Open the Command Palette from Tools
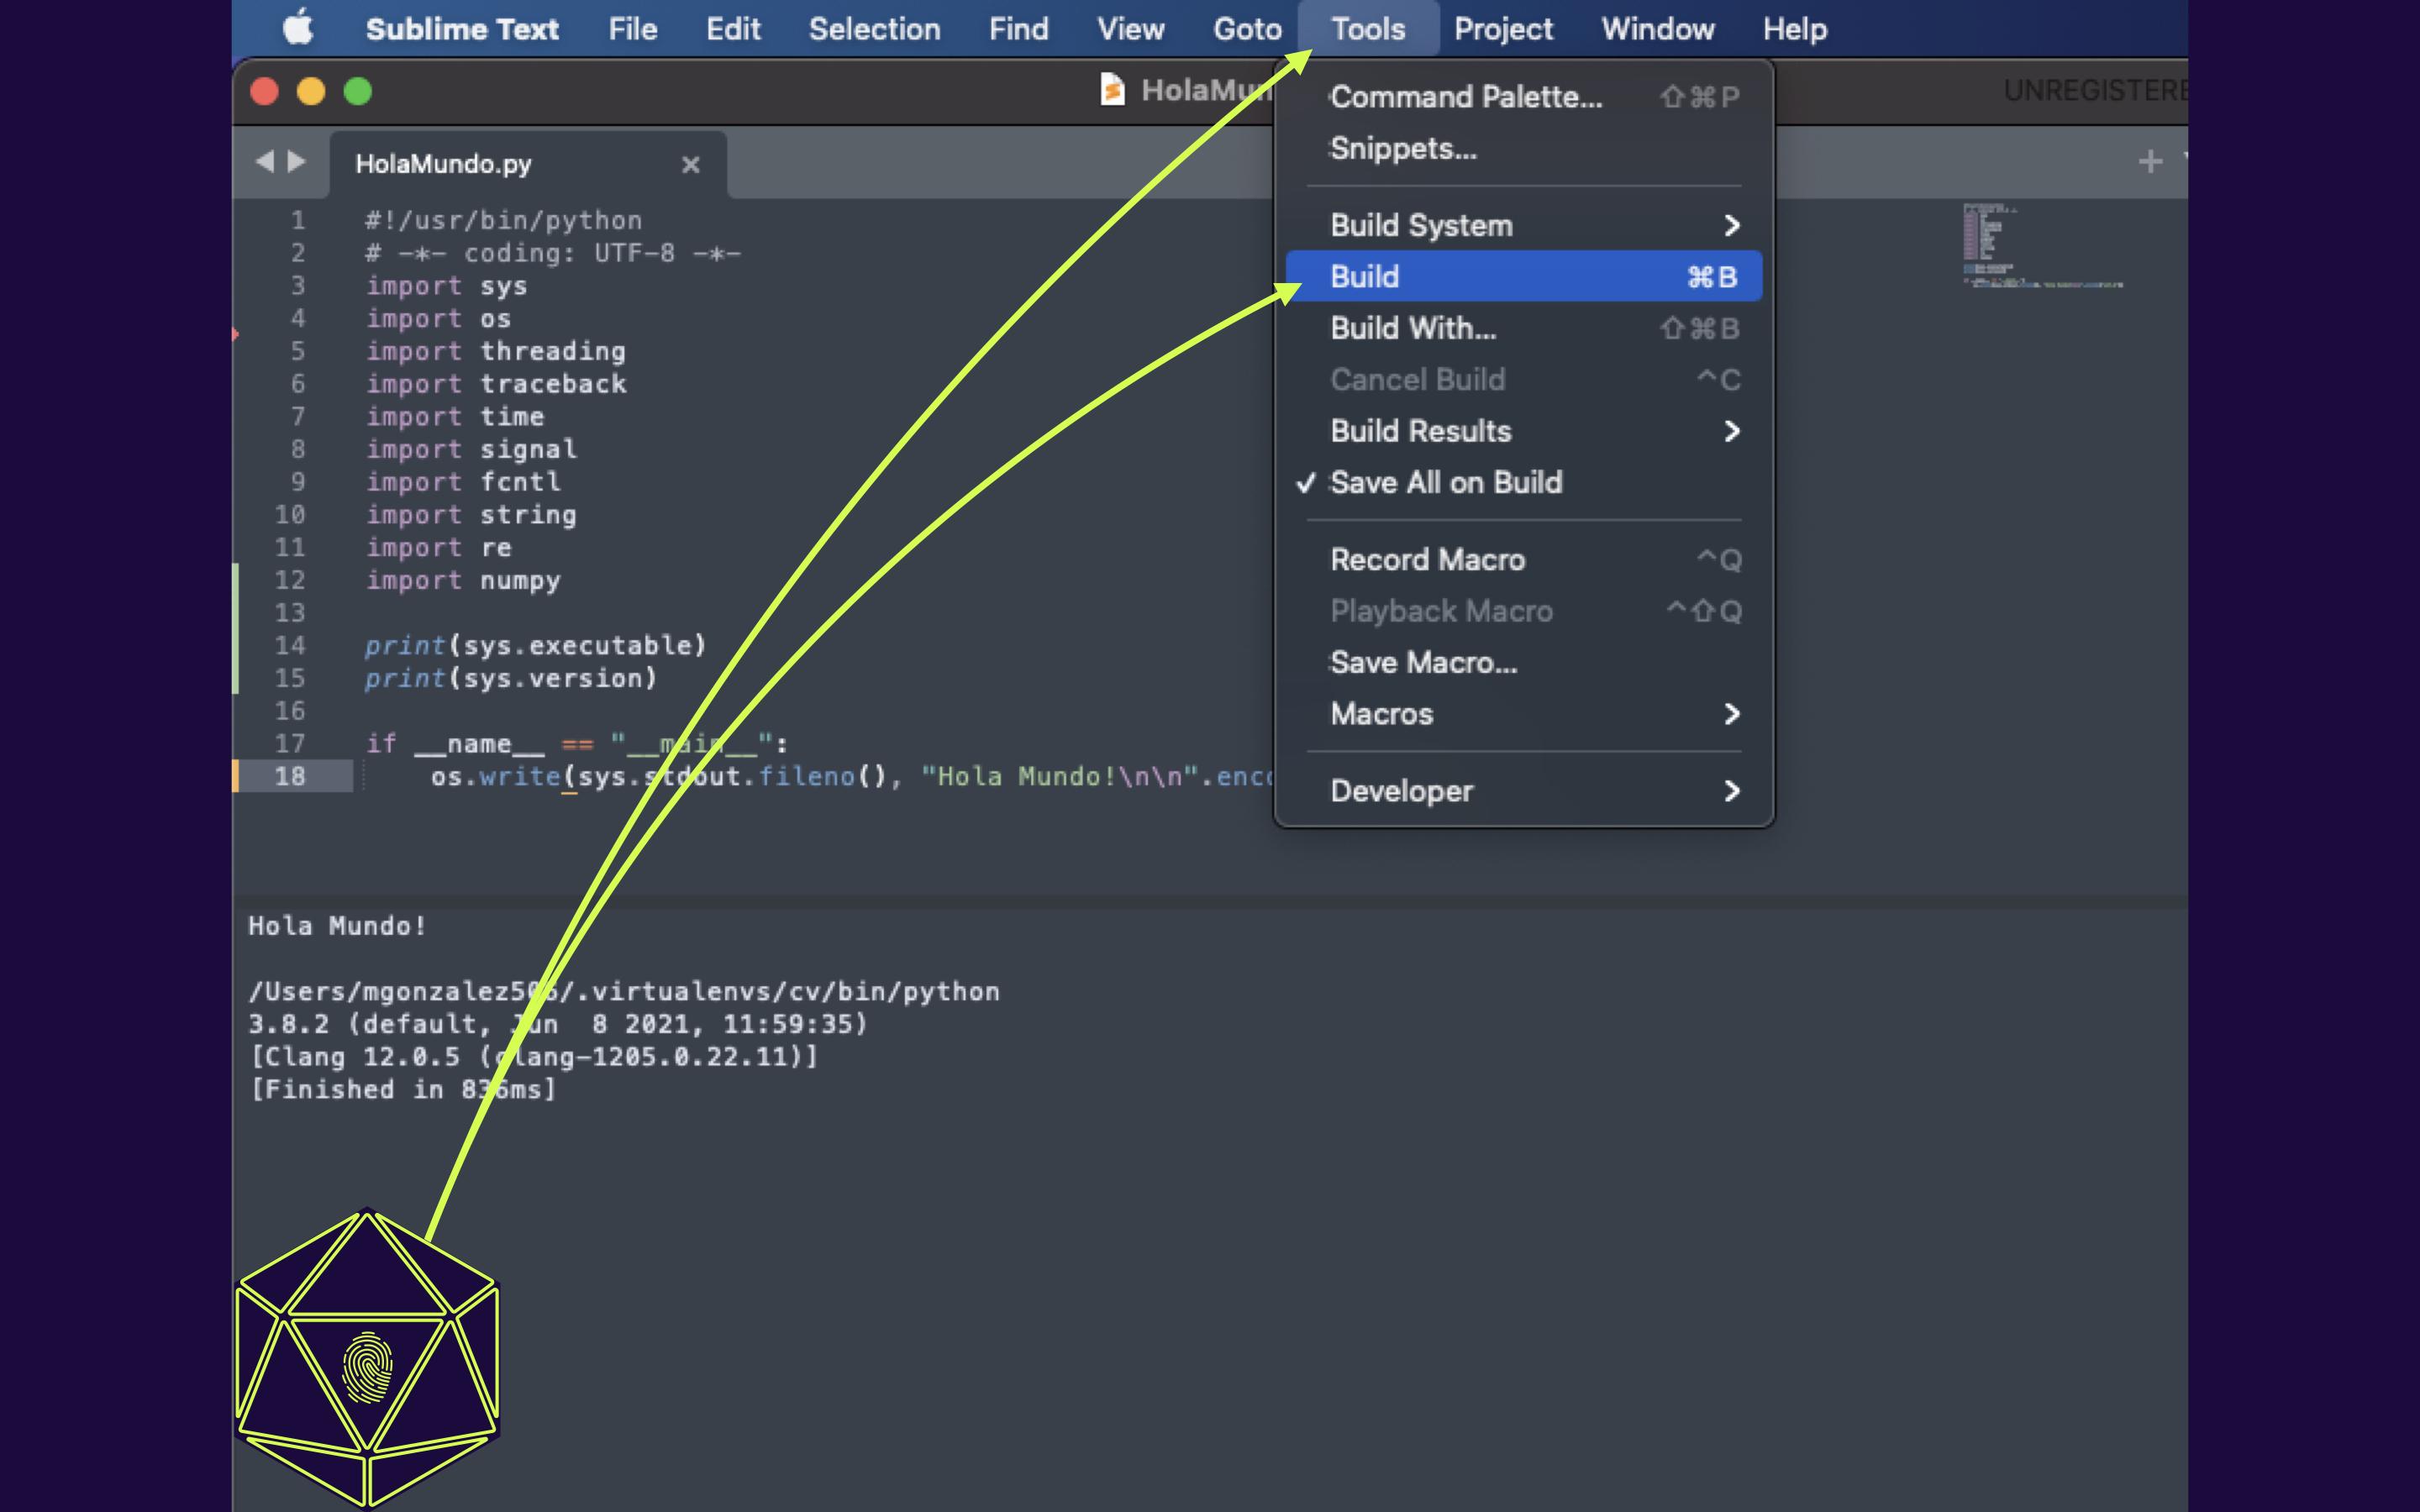Viewport: 2420px width, 1512px height. click(1465, 96)
